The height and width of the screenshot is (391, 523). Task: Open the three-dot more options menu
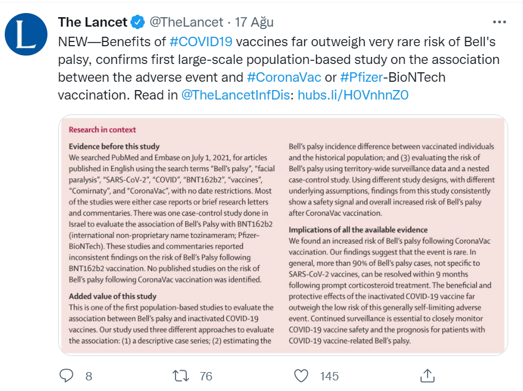coord(500,23)
